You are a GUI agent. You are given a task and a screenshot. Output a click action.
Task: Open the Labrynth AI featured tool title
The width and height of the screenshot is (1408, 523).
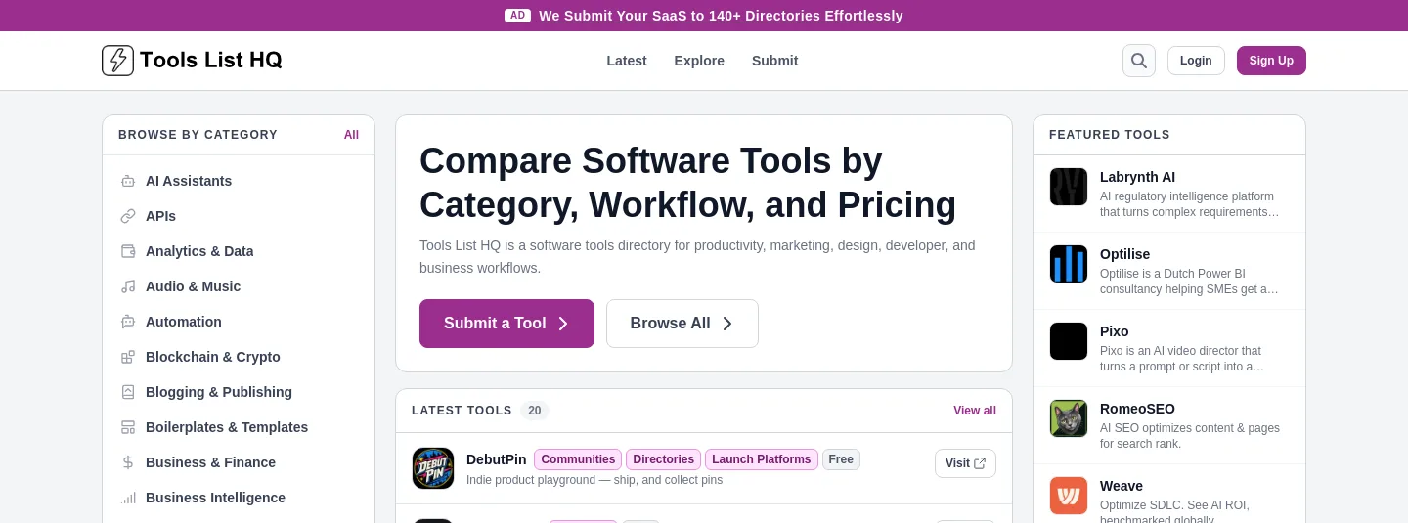[x=1137, y=177]
